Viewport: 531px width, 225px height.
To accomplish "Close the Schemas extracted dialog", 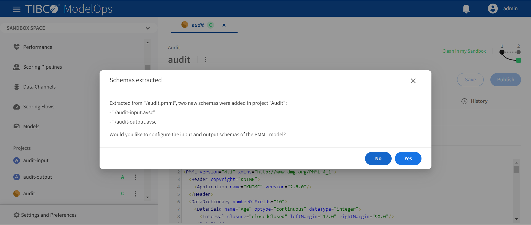I will [413, 81].
